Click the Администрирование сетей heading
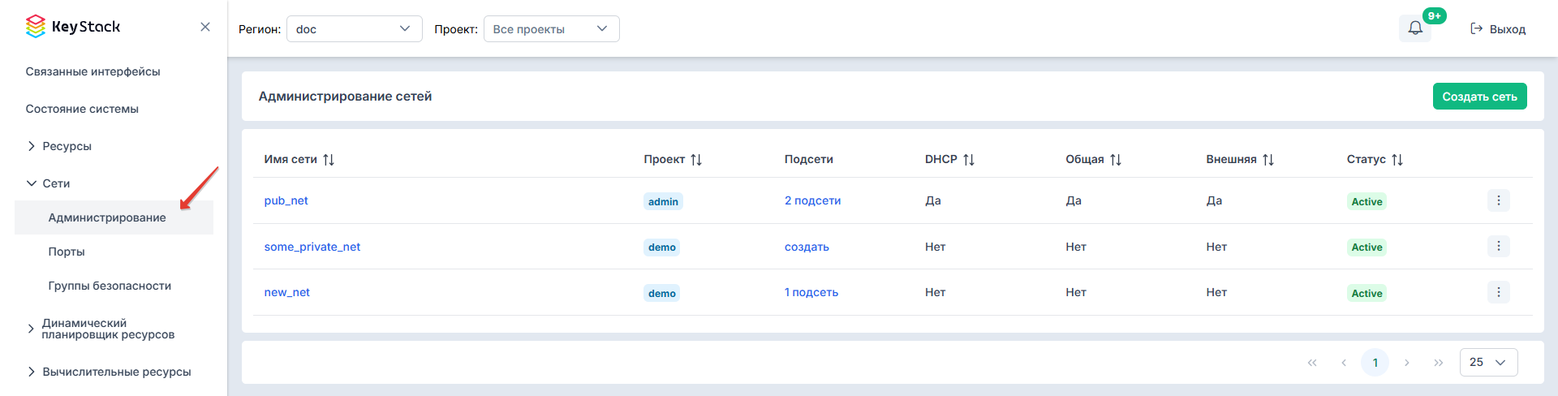The image size is (1558, 396). pos(345,96)
